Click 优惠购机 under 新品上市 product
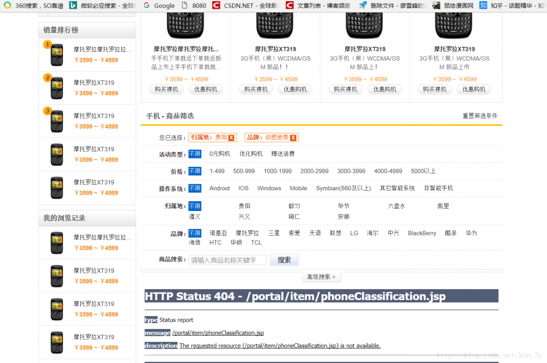The height and width of the screenshot is (363, 547). [474, 90]
